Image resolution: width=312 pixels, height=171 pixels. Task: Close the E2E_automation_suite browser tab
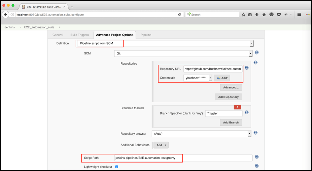64,7
